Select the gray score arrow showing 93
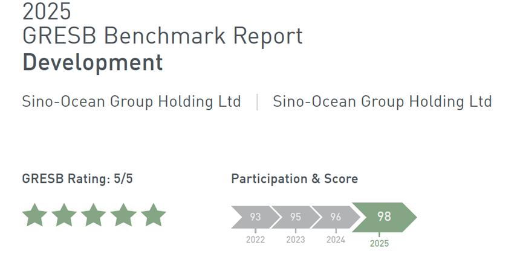The image size is (523, 266). pyautogui.click(x=254, y=217)
